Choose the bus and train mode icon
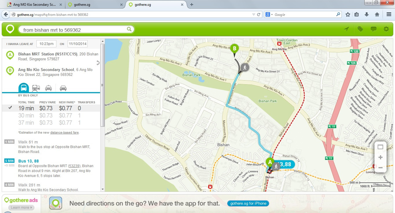Image resolution: width=395 pixels, height=213 pixels. pyautogui.click(x=36, y=88)
